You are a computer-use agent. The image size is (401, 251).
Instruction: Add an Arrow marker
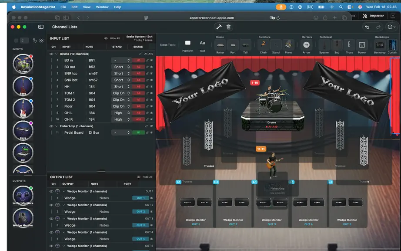(x=306, y=47)
